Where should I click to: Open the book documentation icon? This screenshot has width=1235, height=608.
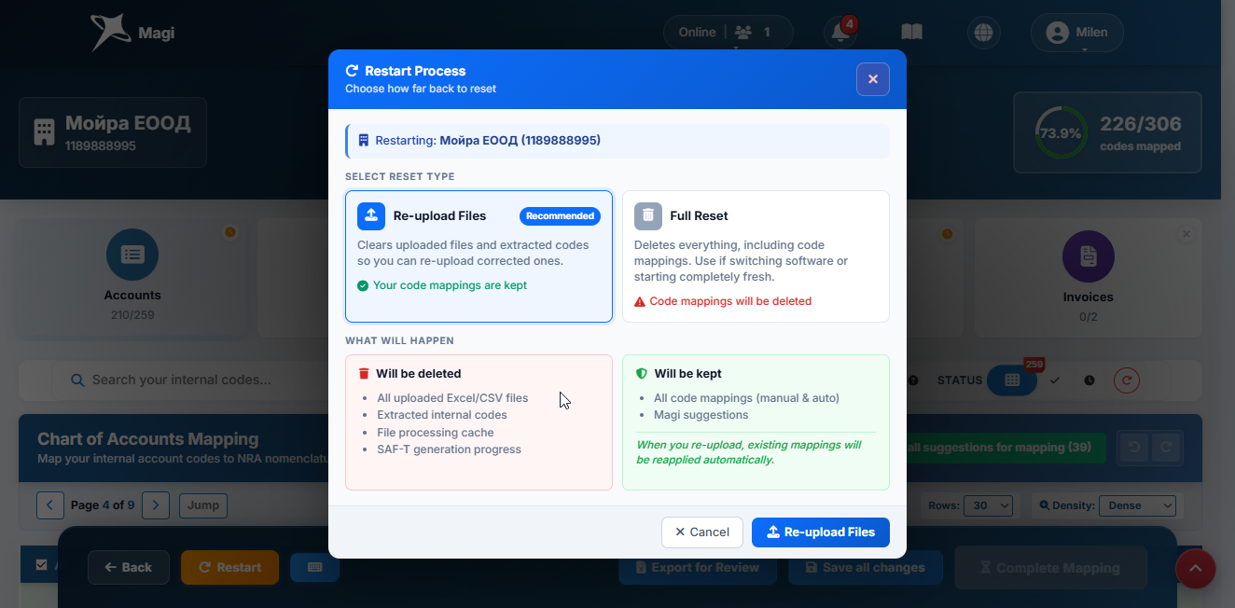[x=911, y=33]
